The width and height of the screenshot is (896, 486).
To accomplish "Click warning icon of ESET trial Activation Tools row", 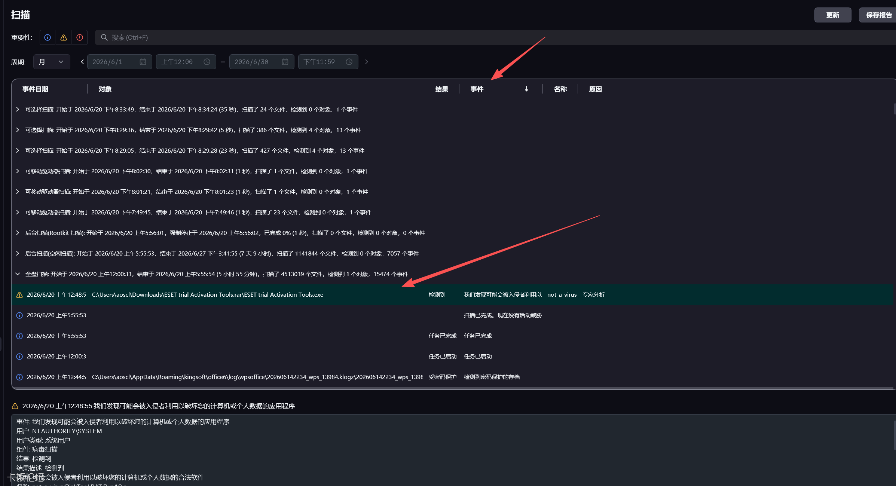I will (19, 295).
